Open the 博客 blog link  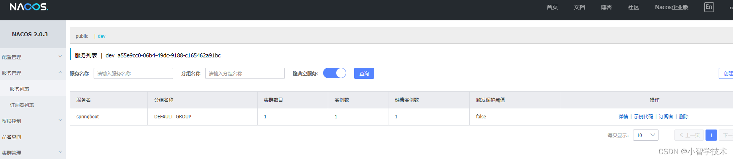coord(606,7)
